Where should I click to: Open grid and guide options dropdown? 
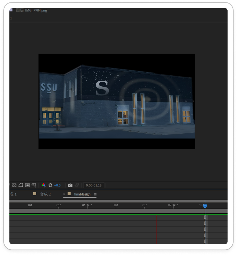34,185
